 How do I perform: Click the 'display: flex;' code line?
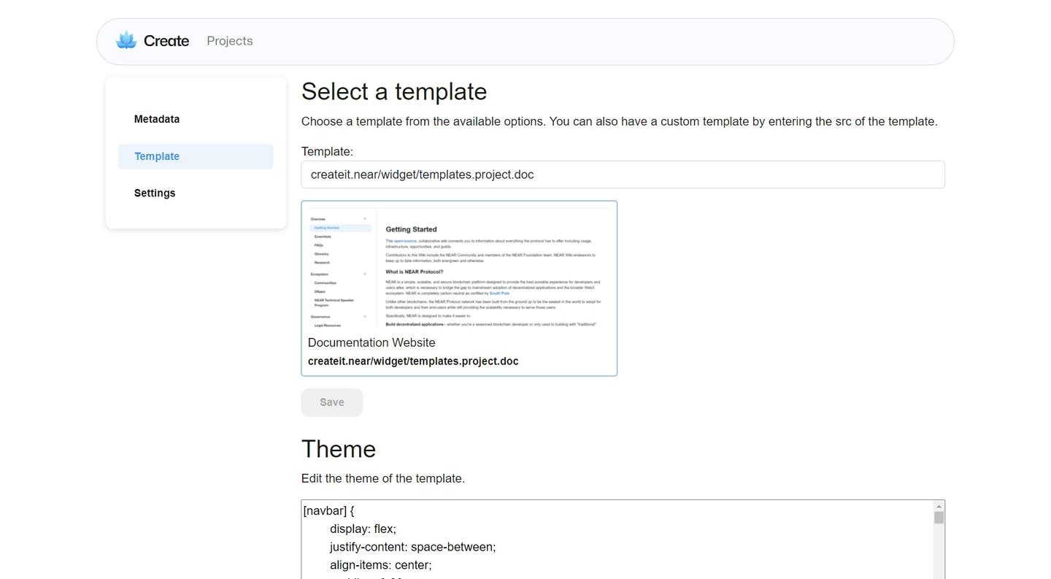[x=363, y=529]
